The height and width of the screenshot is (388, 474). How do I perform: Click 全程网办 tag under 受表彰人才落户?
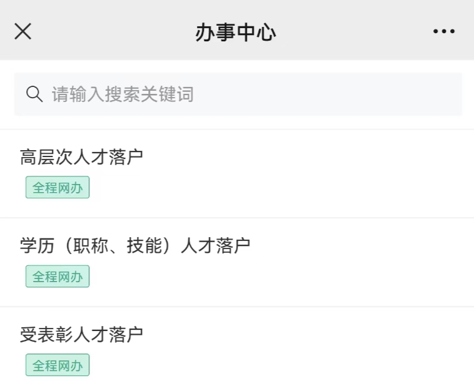coord(58,365)
